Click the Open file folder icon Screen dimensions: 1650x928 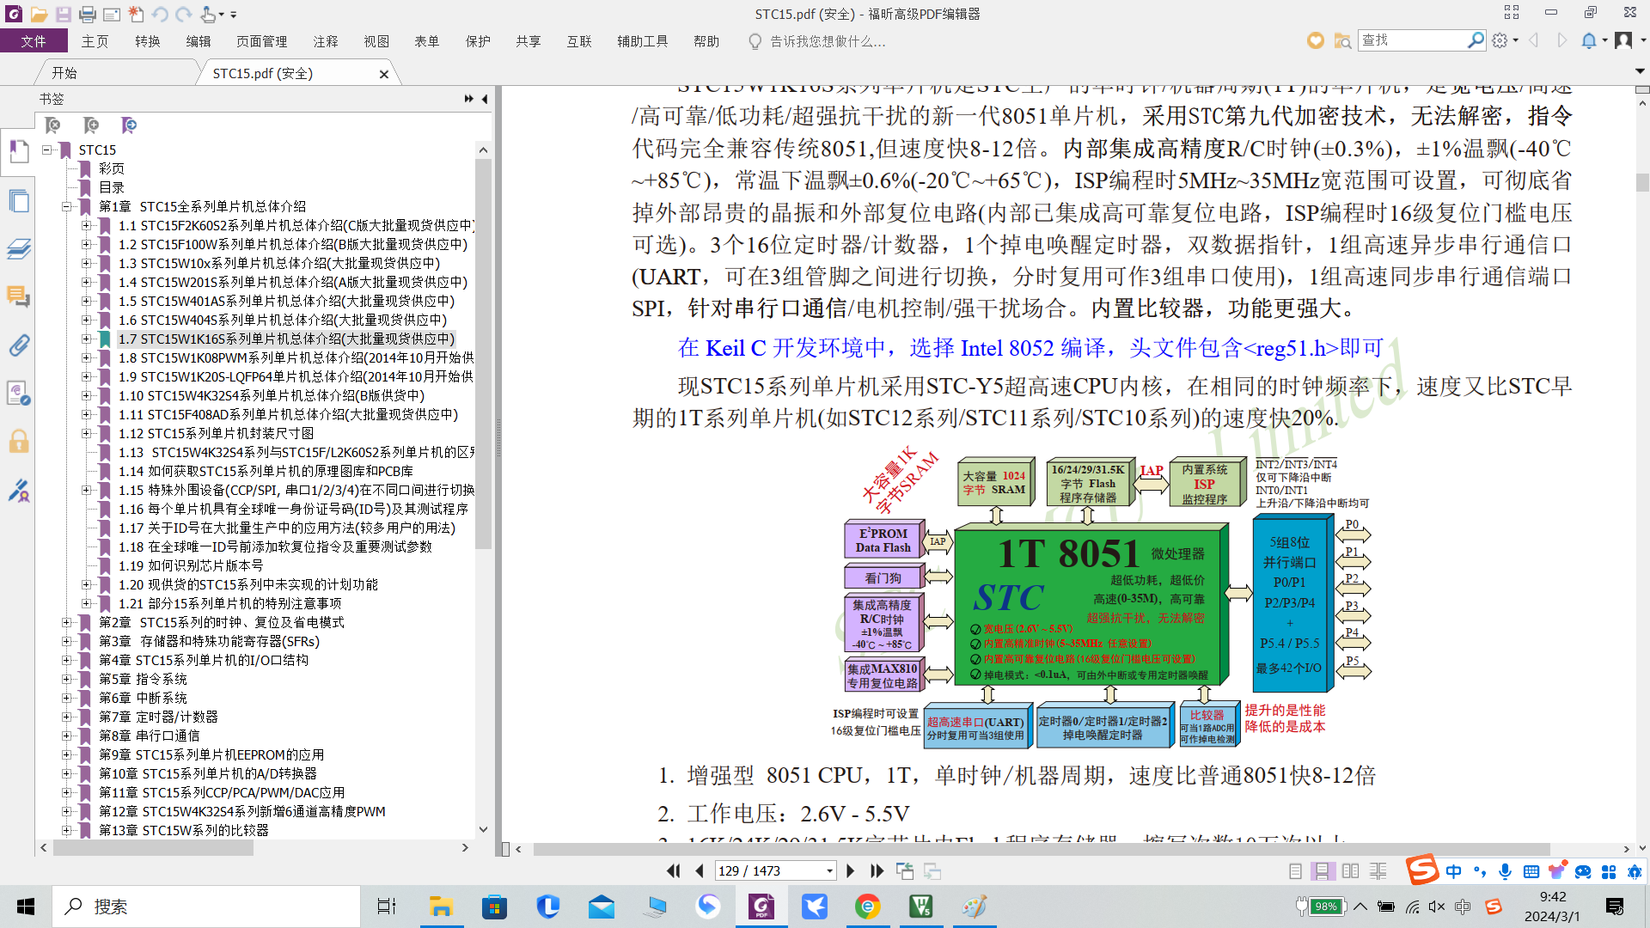(x=39, y=14)
